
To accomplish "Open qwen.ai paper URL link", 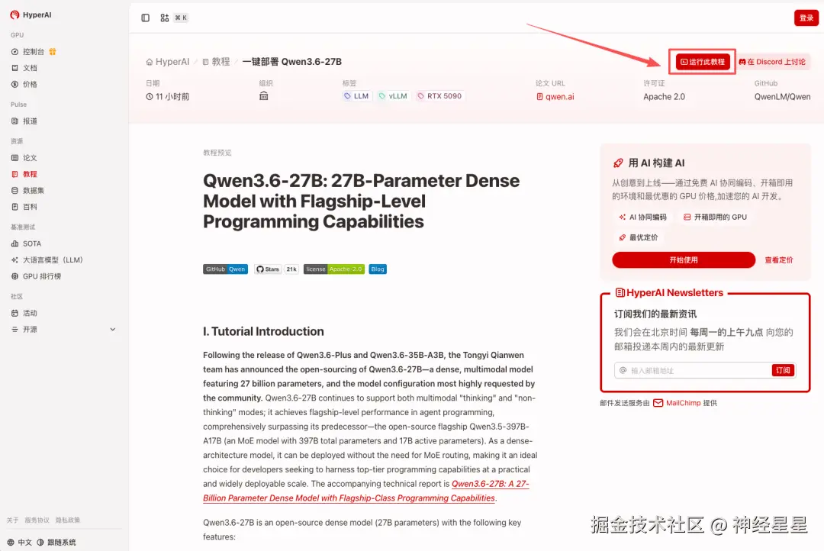I will pyautogui.click(x=555, y=97).
